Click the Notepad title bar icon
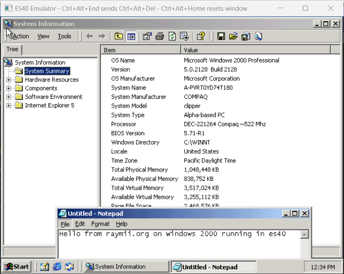Viewport: 344px width, 274px height. [63, 213]
